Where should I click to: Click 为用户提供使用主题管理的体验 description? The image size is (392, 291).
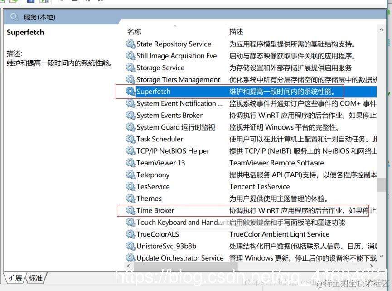point(279,199)
